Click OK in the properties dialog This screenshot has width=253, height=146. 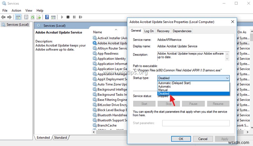[181, 139]
